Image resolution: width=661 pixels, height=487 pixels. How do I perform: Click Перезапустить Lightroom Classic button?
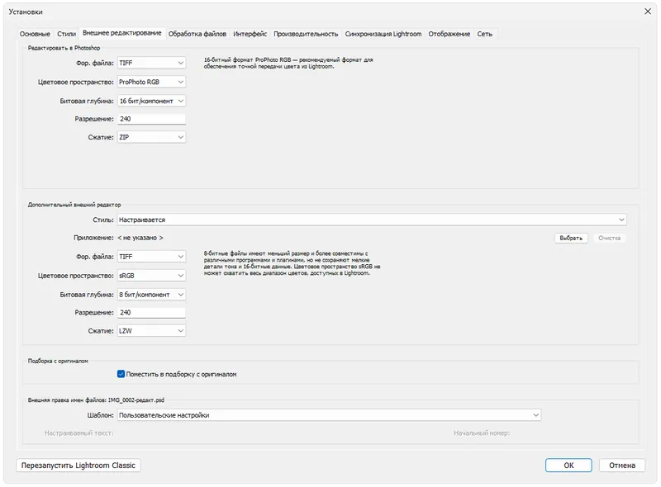point(78,465)
